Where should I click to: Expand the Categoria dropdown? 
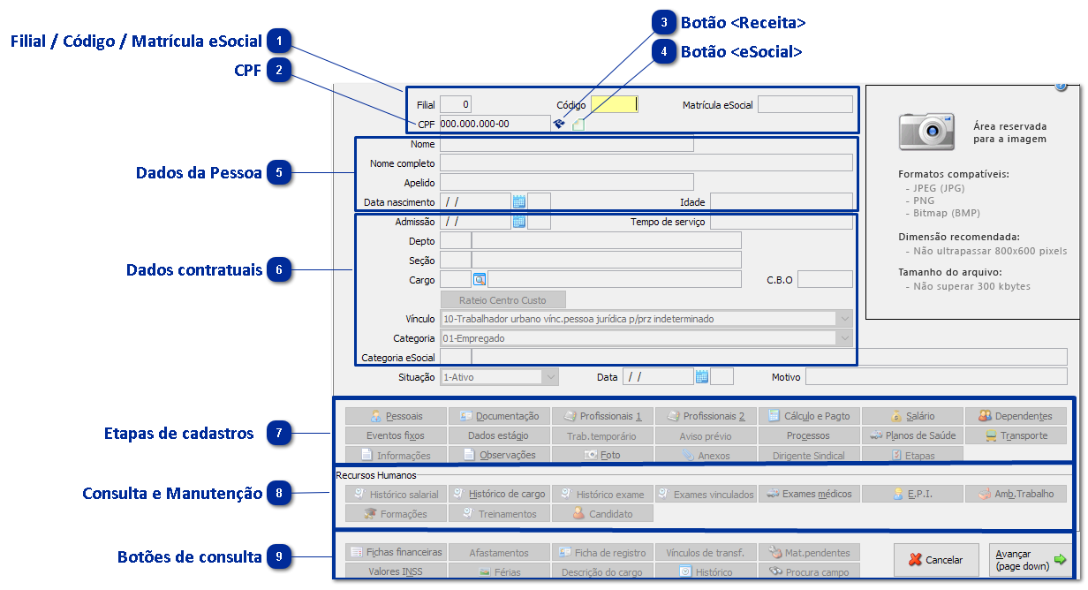[845, 337]
